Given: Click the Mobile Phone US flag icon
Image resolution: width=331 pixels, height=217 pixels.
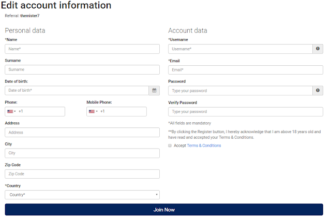Looking at the screenshot, I should [x=92, y=111].
